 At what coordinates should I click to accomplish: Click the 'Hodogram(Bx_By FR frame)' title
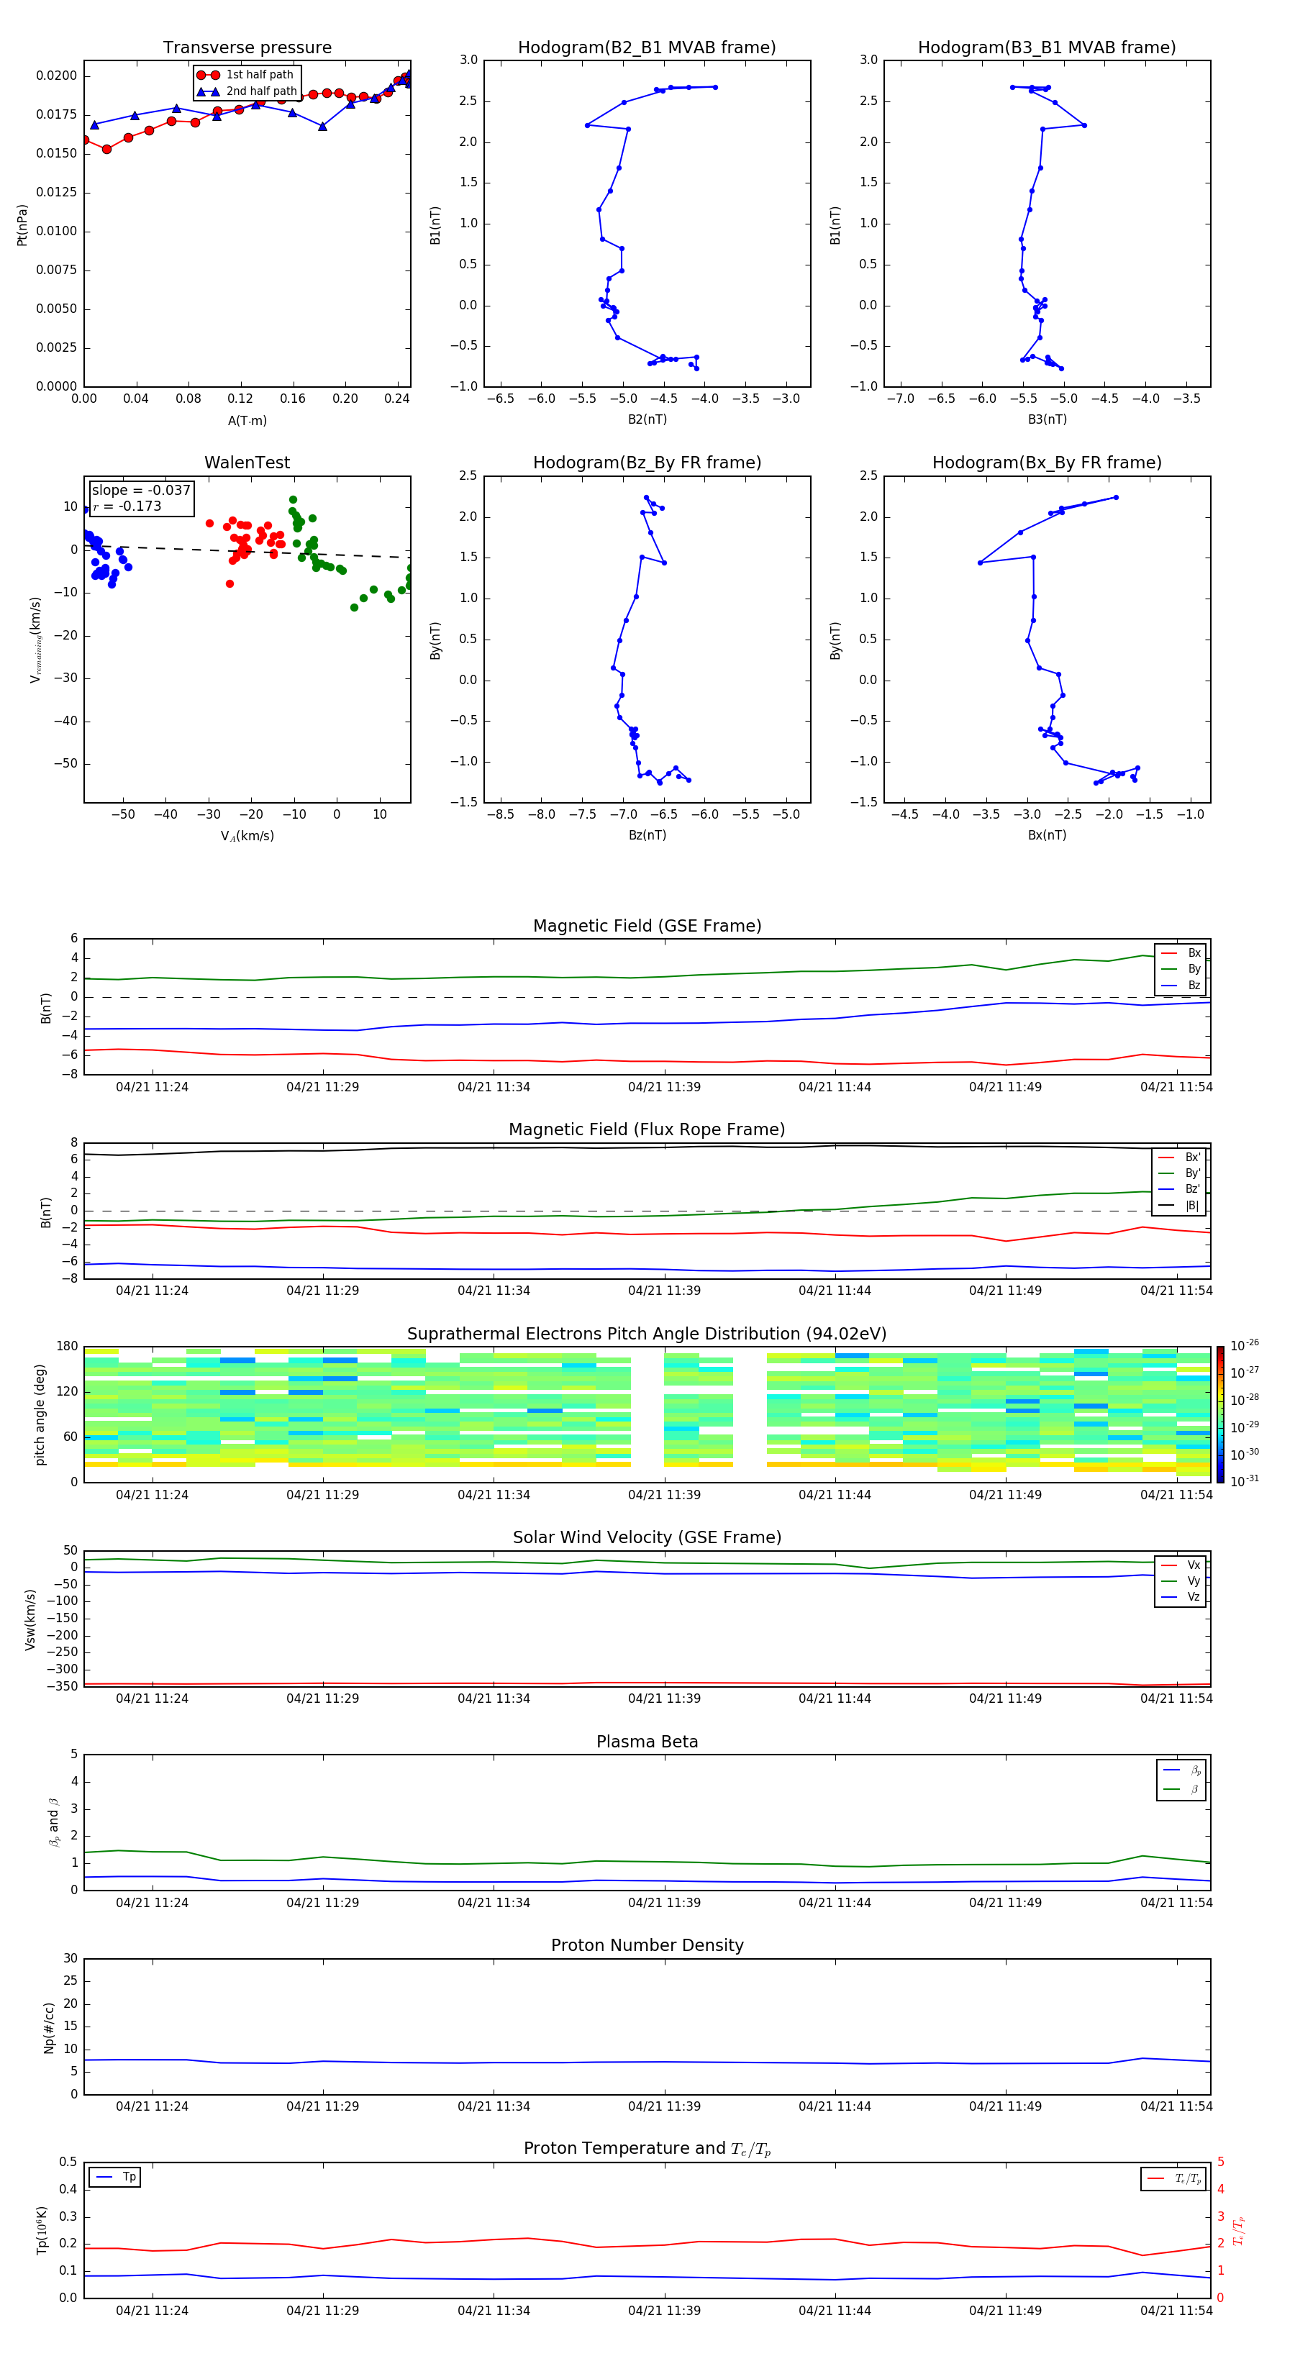[1047, 463]
